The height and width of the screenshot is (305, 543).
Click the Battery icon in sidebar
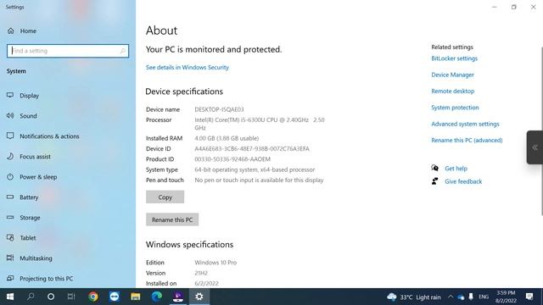[x=10, y=197]
